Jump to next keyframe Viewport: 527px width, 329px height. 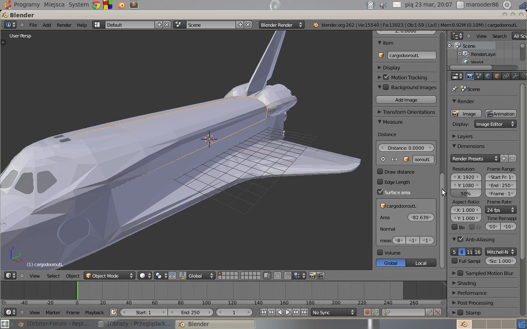tap(296, 312)
